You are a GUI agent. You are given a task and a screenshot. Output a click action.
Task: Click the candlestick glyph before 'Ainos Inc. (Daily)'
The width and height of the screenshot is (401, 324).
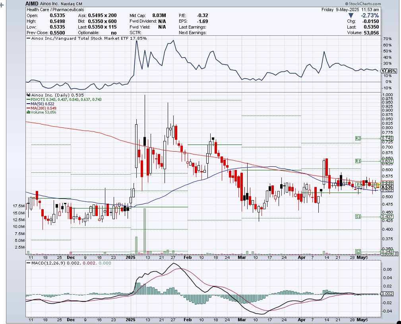28,95
